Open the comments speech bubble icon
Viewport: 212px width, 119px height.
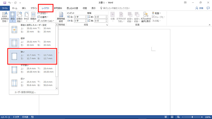point(208,8)
